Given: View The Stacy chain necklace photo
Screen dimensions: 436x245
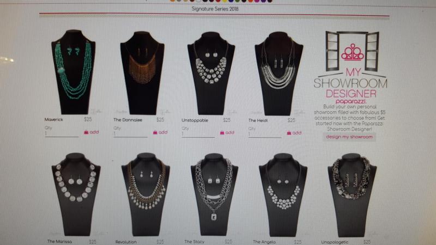Looking at the screenshot, I should coord(214,195).
